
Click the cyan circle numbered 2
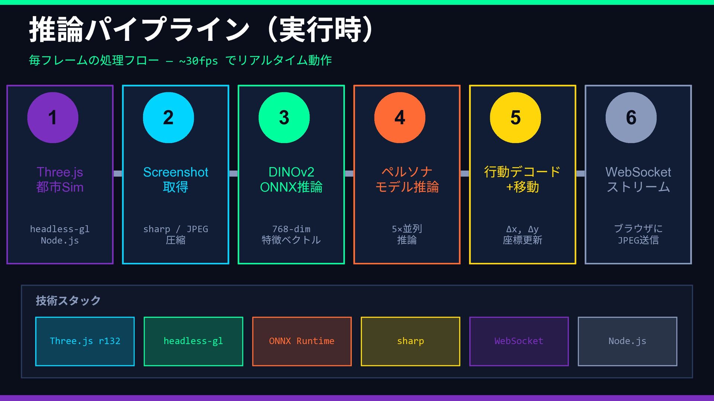click(x=168, y=117)
